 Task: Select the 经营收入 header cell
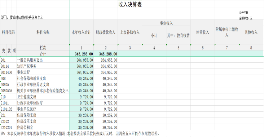tap(203, 32)
